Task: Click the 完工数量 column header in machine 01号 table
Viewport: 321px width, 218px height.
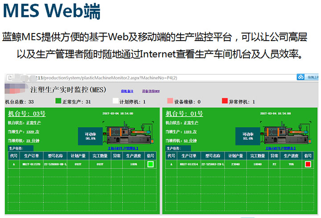Action: 258,156
